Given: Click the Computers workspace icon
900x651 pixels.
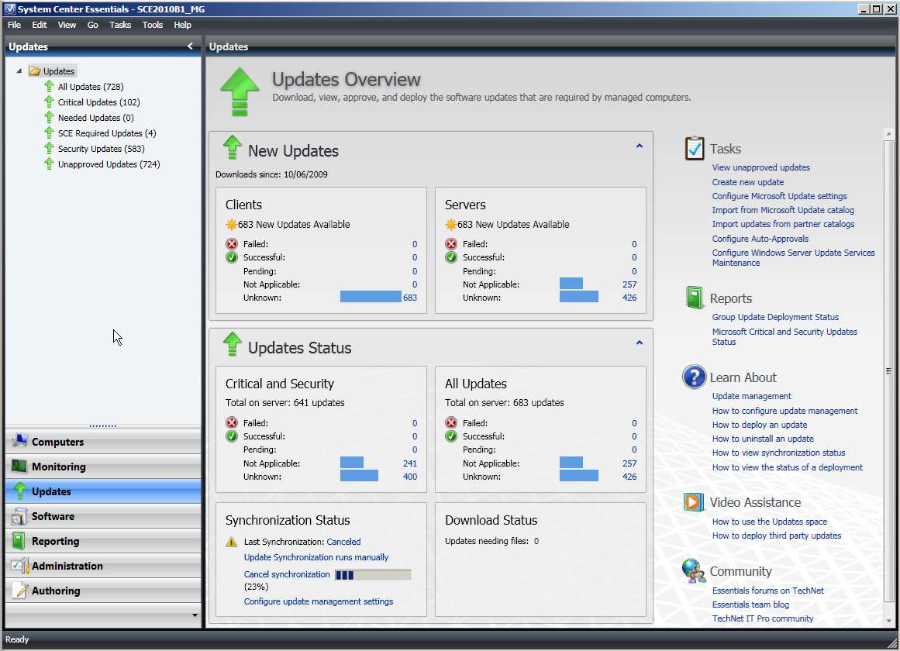Looking at the screenshot, I should 19,441.
